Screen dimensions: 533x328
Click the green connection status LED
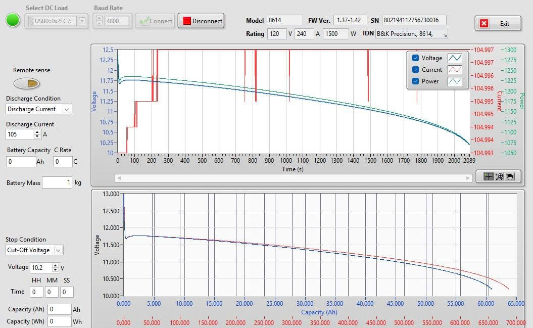tap(13, 21)
